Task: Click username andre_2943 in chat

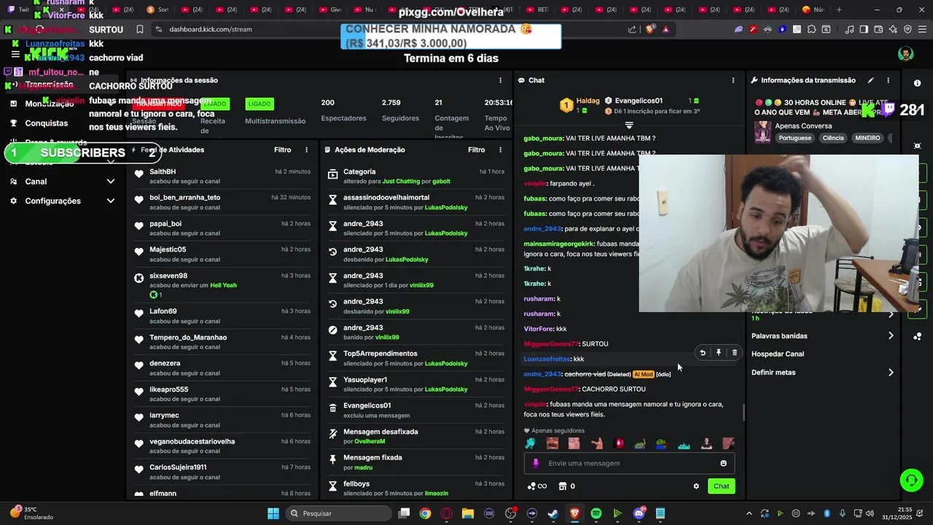Action: 542,374
